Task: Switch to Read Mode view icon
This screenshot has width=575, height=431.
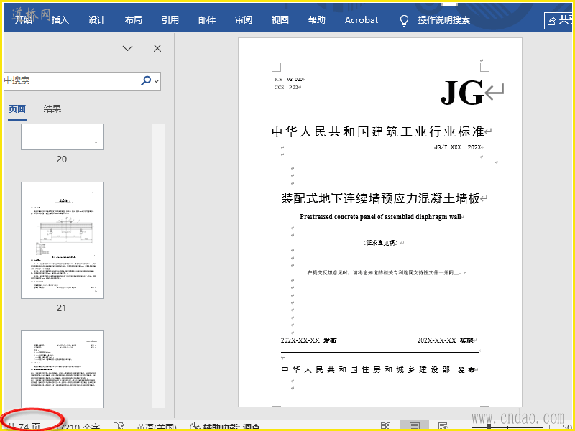Action: (386, 427)
